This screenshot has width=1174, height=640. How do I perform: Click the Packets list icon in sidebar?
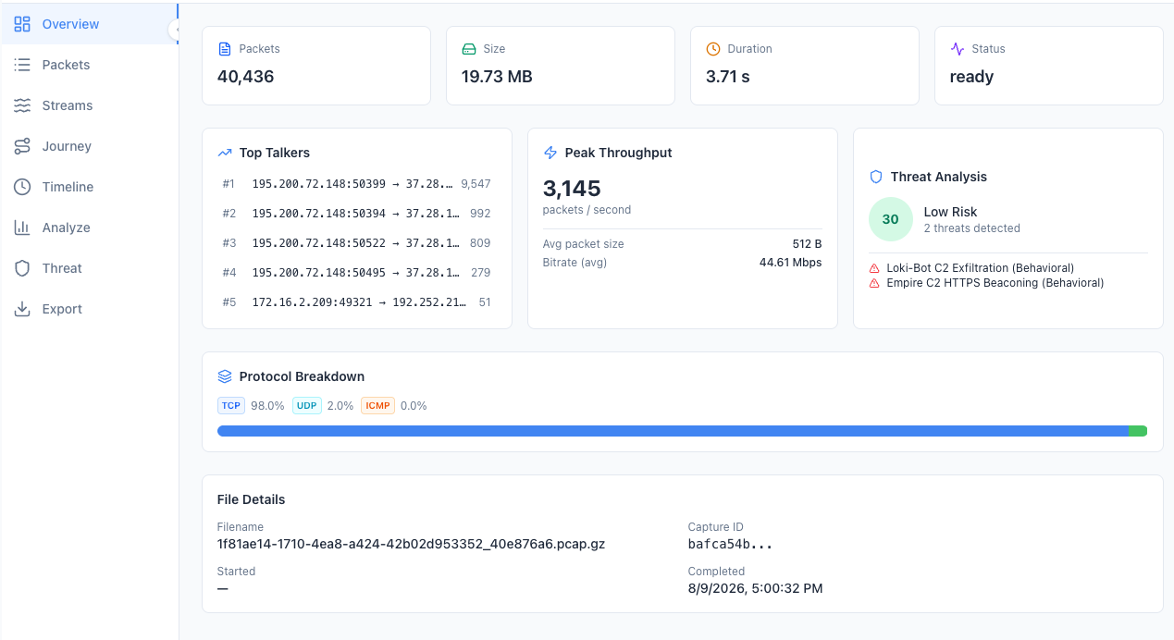pos(22,65)
